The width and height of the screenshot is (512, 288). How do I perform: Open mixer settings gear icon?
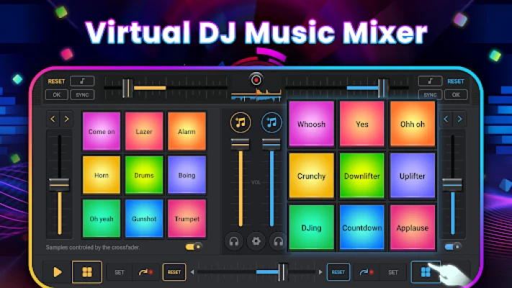tap(256, 241)
